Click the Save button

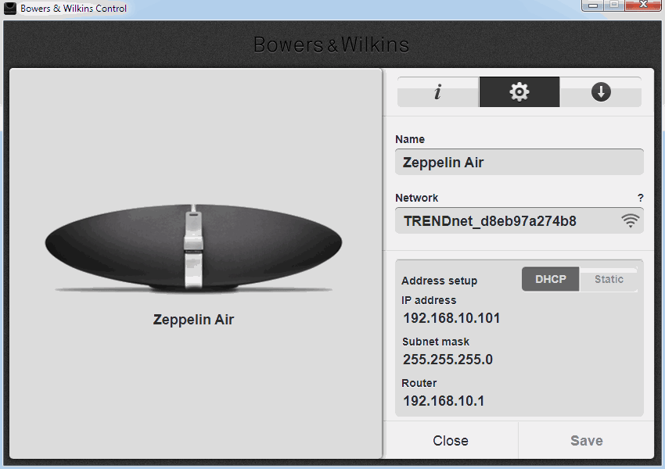pos(586,440)
